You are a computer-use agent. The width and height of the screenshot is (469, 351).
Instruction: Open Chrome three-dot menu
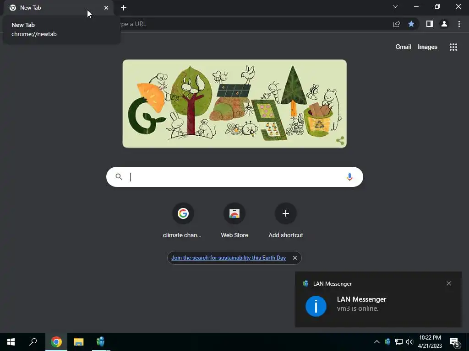click(x=459, y=24)
